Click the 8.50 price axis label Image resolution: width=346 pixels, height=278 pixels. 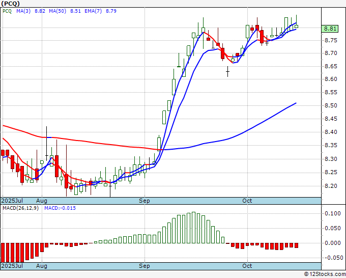[330, 106]
